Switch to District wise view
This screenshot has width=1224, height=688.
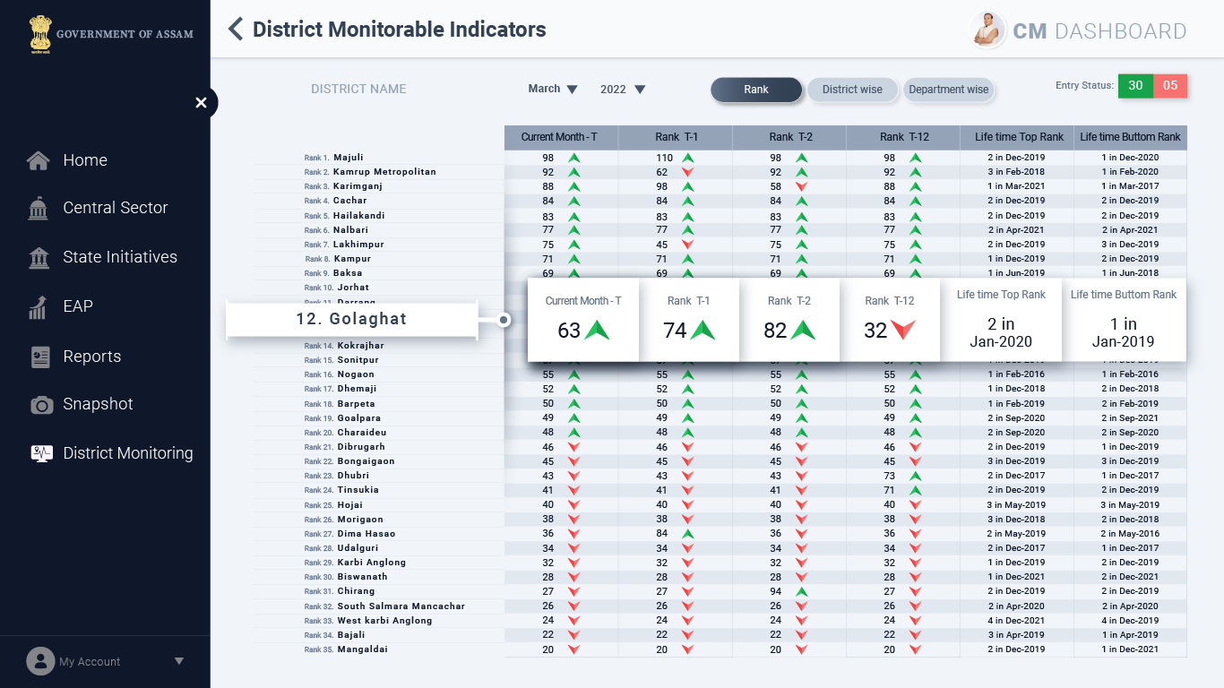(x=852, y=90)
